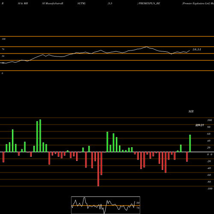The height and width of the screenshot is (214, 214).
Task: Click the MR label above bar chart
Action: point(191,111)
